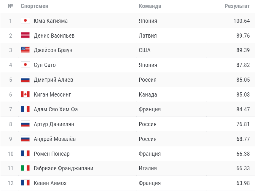255x191 pixels.
Task: Open athlete Юма Кагияма
Action: (x=51, y=21)
